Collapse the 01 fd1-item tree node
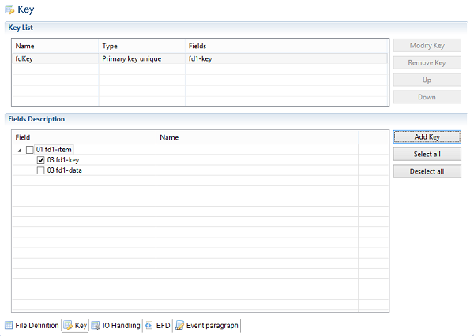This screenshot has width=474, height=336. (20, 149)
